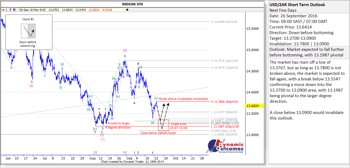Click the Count #1 direction arrow thumbnail
350x168 pixels.
(28, 31)
